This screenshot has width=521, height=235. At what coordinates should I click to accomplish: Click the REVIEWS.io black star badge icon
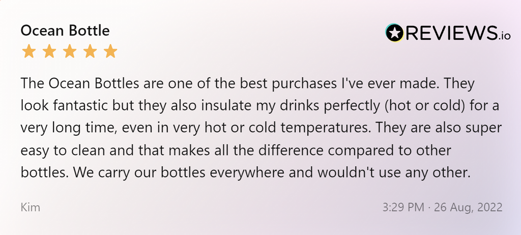tap(394, 33)
